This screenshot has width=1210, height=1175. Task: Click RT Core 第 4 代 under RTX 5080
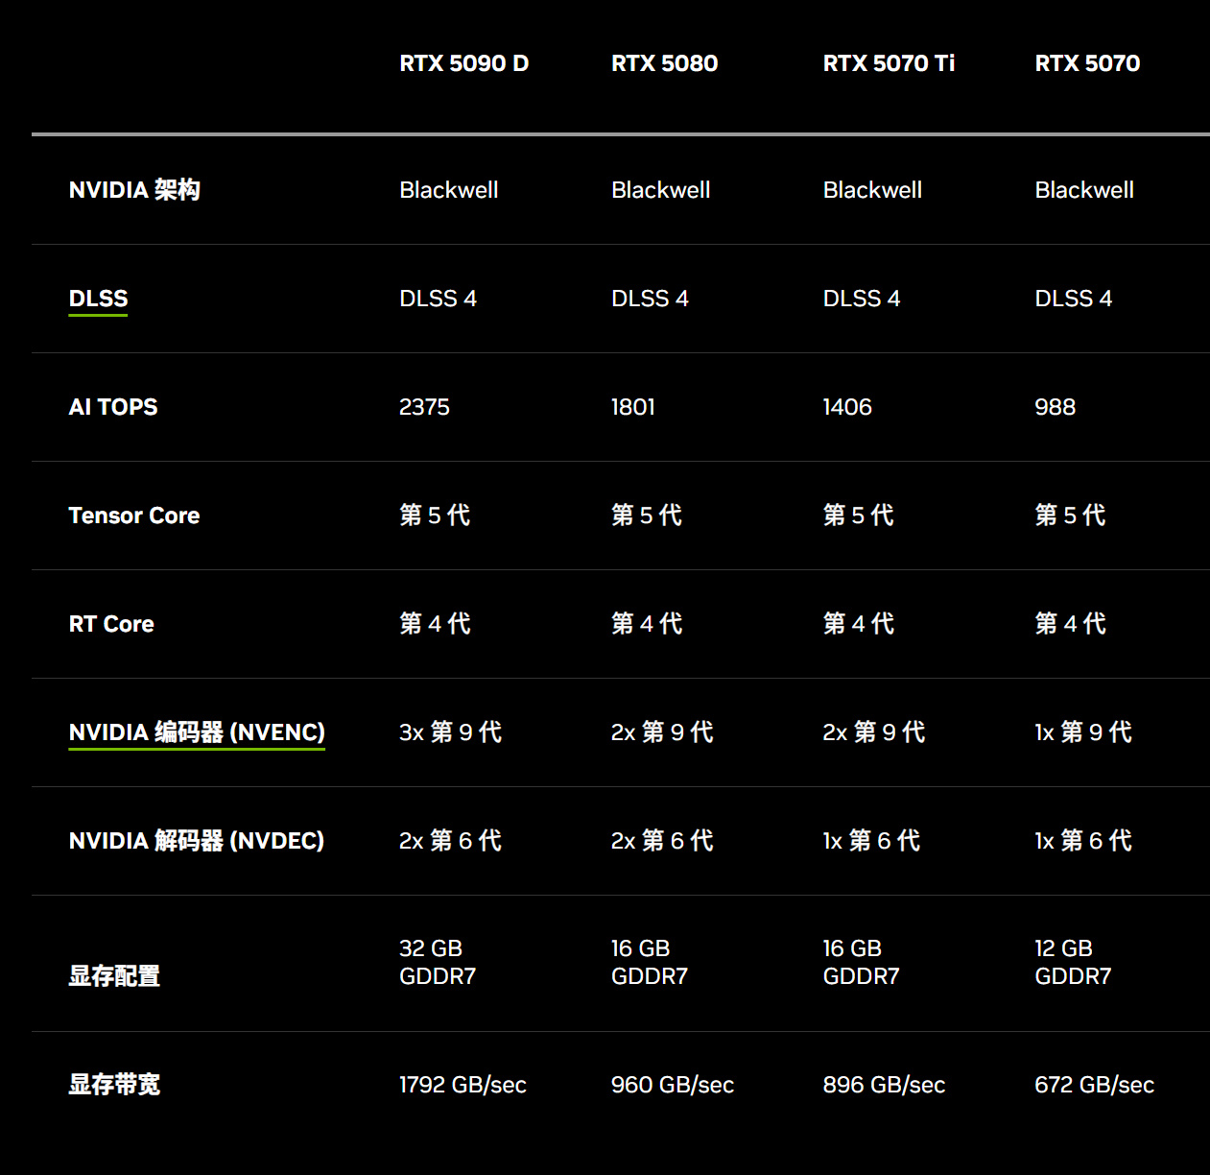(x=647, y=624)
